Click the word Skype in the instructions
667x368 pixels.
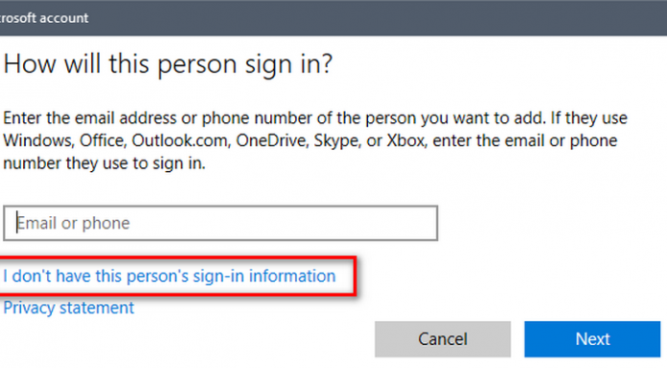coord(337,141)
